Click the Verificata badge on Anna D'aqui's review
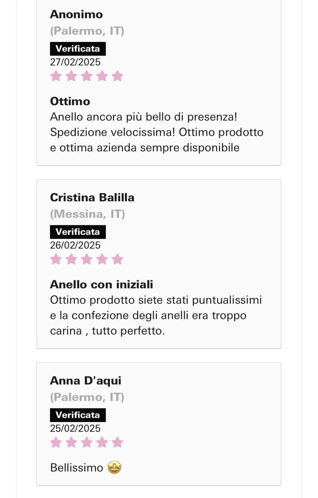Image resolution: width=318 pixels, height=498 pixels. click(x=78, y=415)
